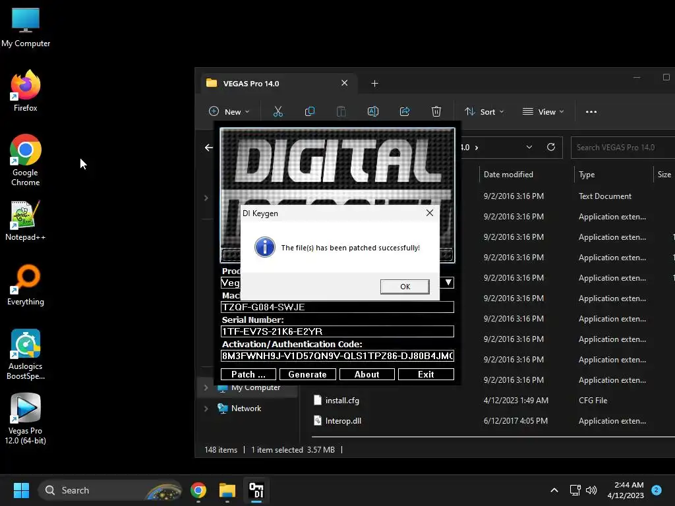
Task: Click the Serial Number field 1TF-EV7S-21K6-E2YR
Action: pyautogui.click(x=337, y=331)
